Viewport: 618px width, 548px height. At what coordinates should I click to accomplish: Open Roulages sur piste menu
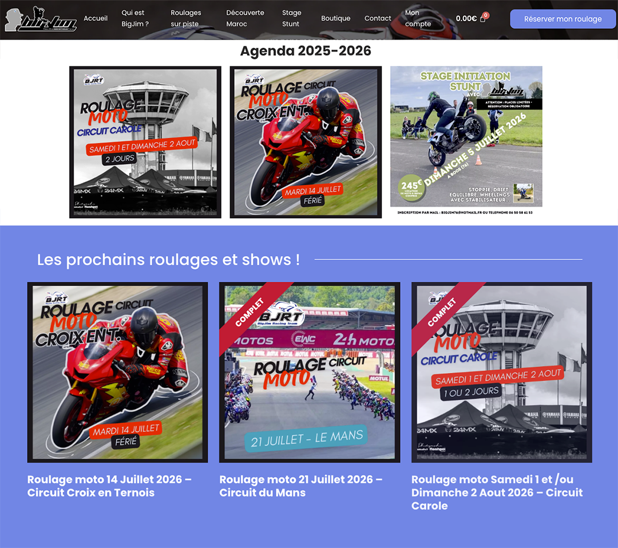click(x=185, y=18)
